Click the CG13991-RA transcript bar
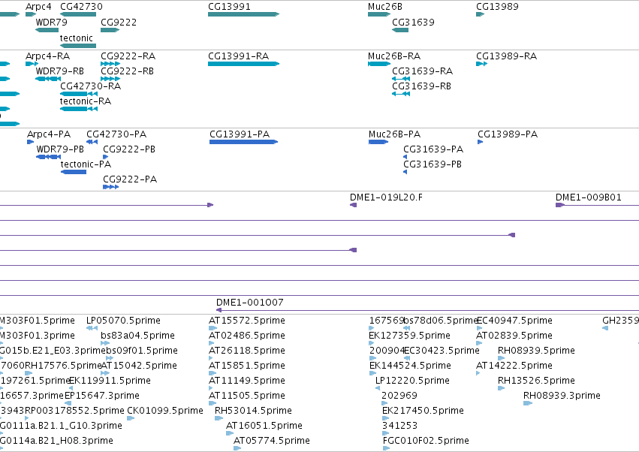This screenshot has width=639, height=452. [x=243, y=64]
